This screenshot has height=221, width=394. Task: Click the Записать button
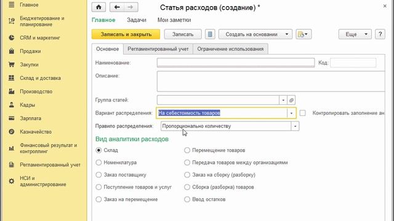click(183, 34)
